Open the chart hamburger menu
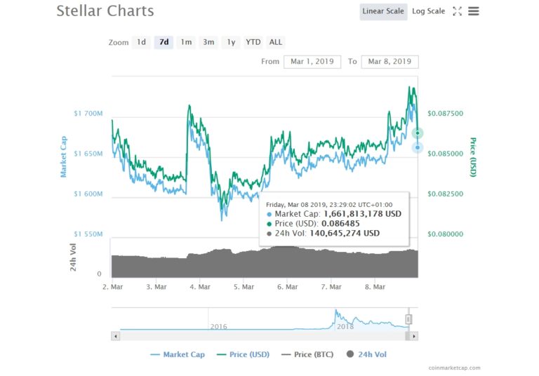This screenshot has height=376, width=539. [x=474, y=11]
